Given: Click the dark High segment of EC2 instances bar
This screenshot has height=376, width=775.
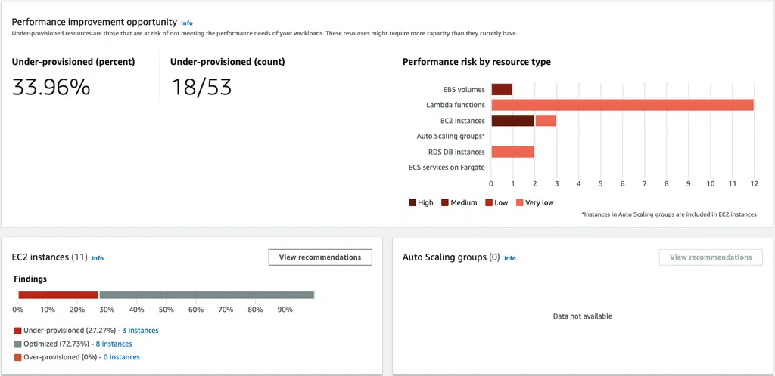Looking at the screenshot, I should (x=512, y=121).
